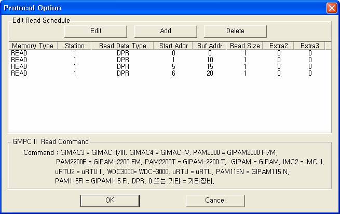Cancel the Protocol Option dialog
This screenshot has height=214, width=340.
[215, 200]
